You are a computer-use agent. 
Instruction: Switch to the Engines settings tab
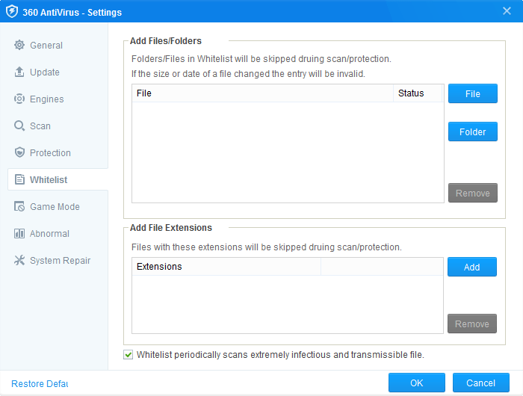[x=46, y=99]
